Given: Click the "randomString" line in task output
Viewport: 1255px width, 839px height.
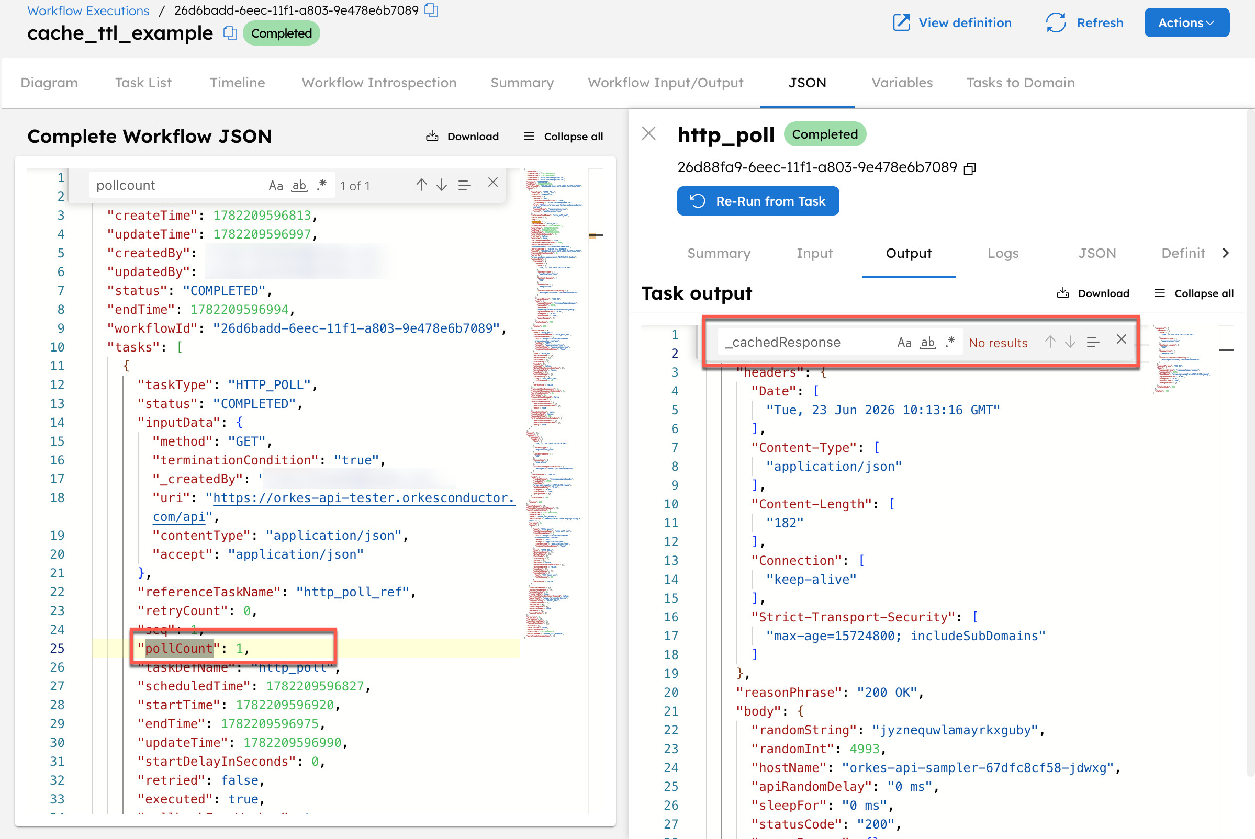Looking at the screenshot, I should 898,730.
